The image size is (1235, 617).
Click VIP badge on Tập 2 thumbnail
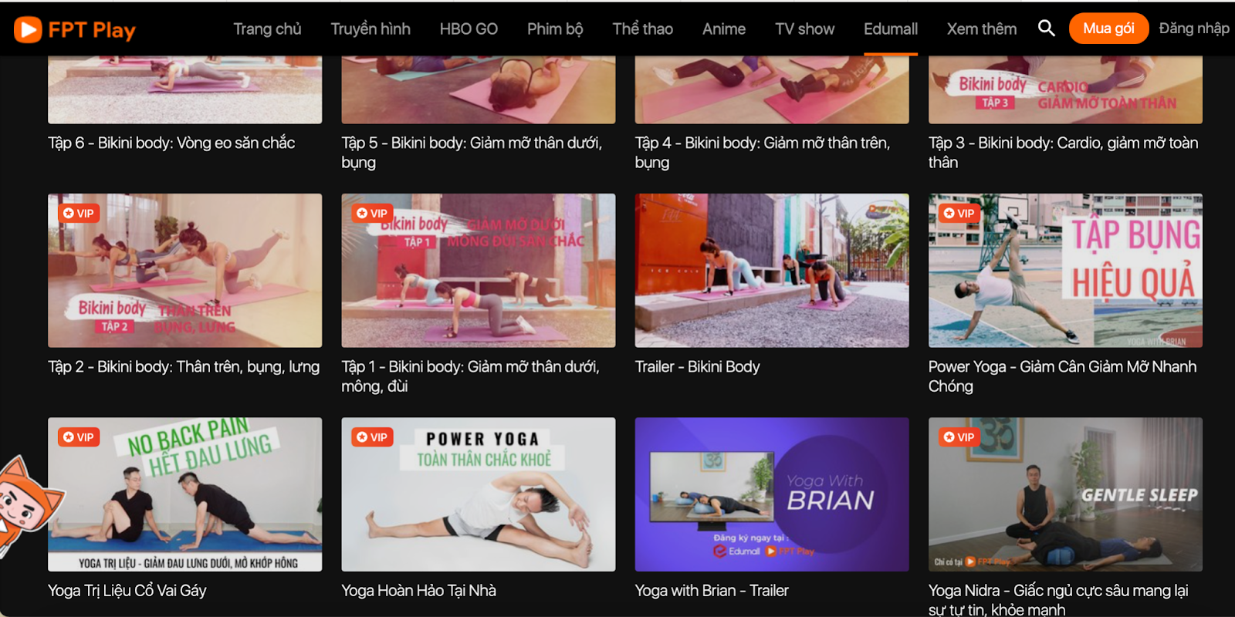(x=79, y=213)
